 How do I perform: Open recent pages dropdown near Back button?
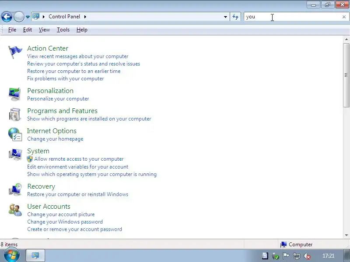pos(28,17)
